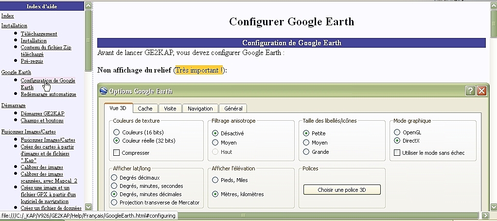The width and height of the screenshot is (497, 221).
Task: Click the sidebar scroll down arrow
Action: point(88,207)
